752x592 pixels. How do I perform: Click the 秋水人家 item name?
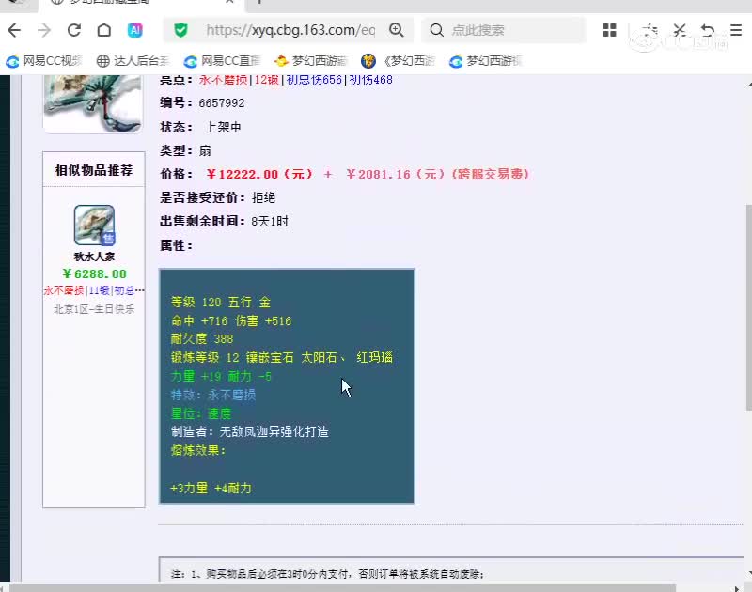(95, 257)
